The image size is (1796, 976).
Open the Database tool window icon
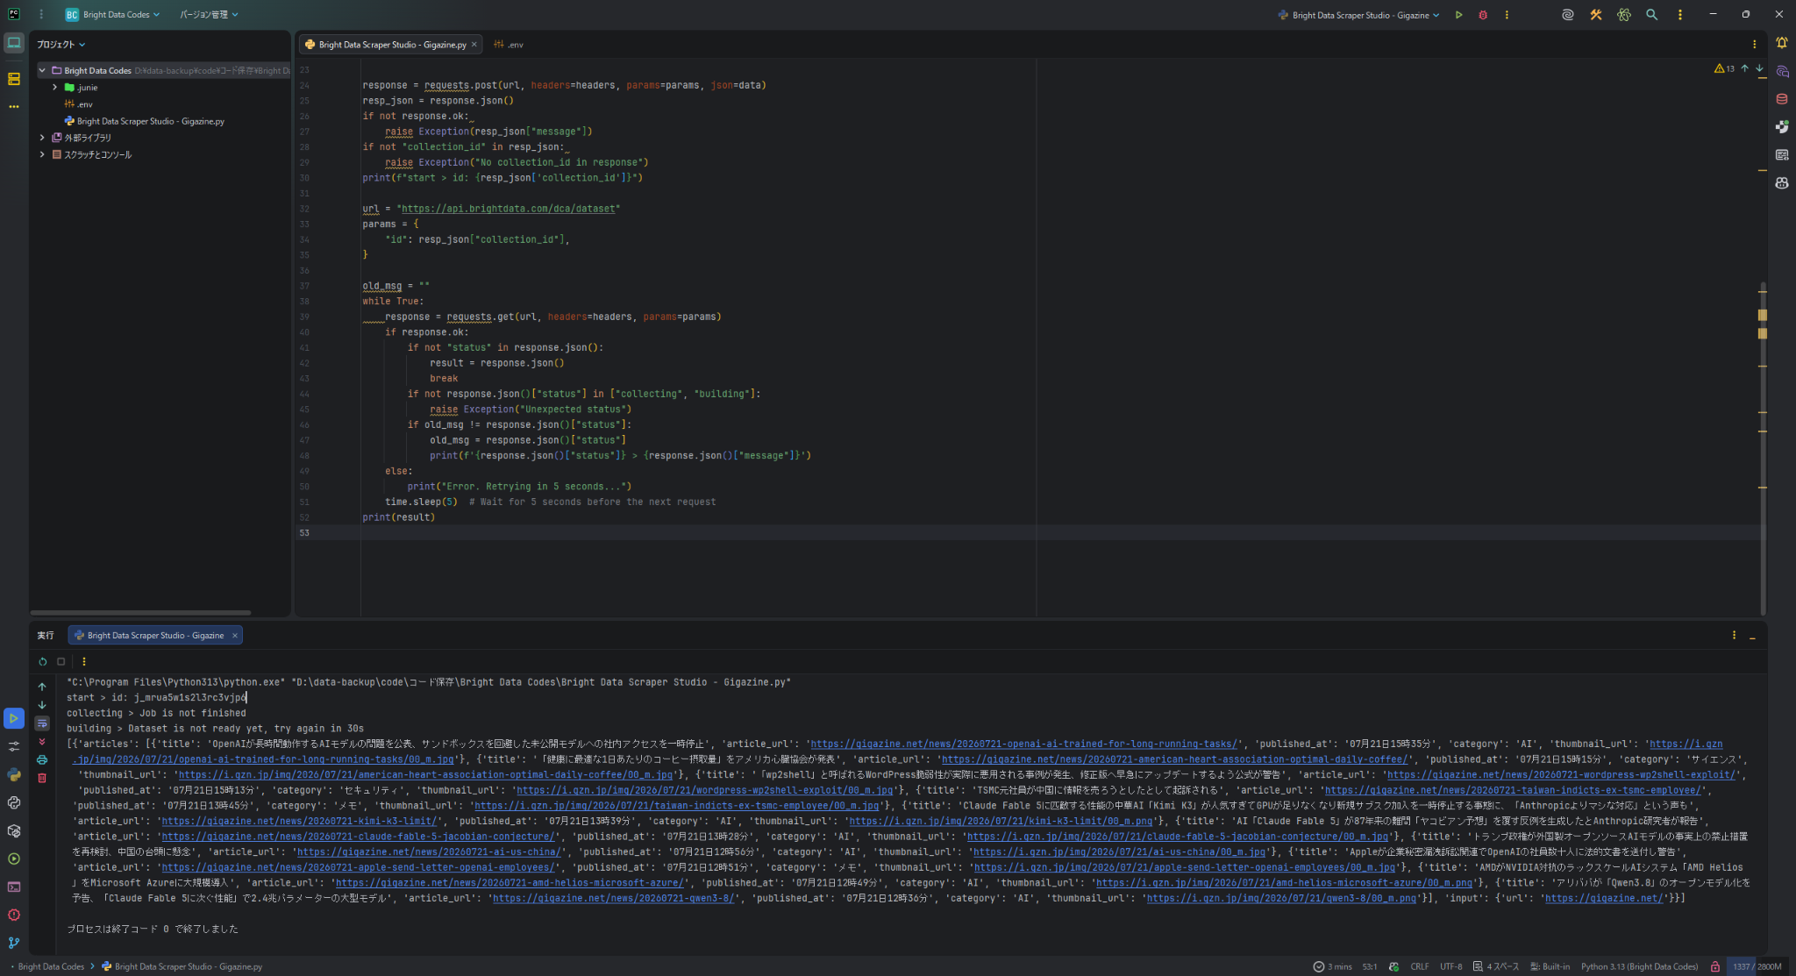(1782, 99)
